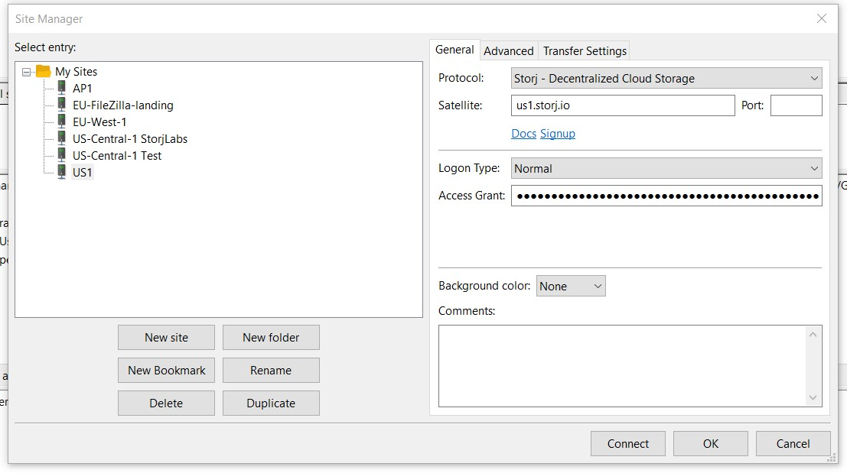Click the New Bookmark button
The image size is (847, 473).
(166, 370)
